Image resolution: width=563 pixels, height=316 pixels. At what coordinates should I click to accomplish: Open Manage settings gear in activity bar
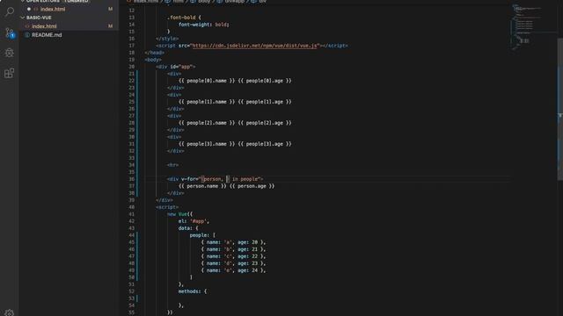pyautogui.click(x=10, y=312)
